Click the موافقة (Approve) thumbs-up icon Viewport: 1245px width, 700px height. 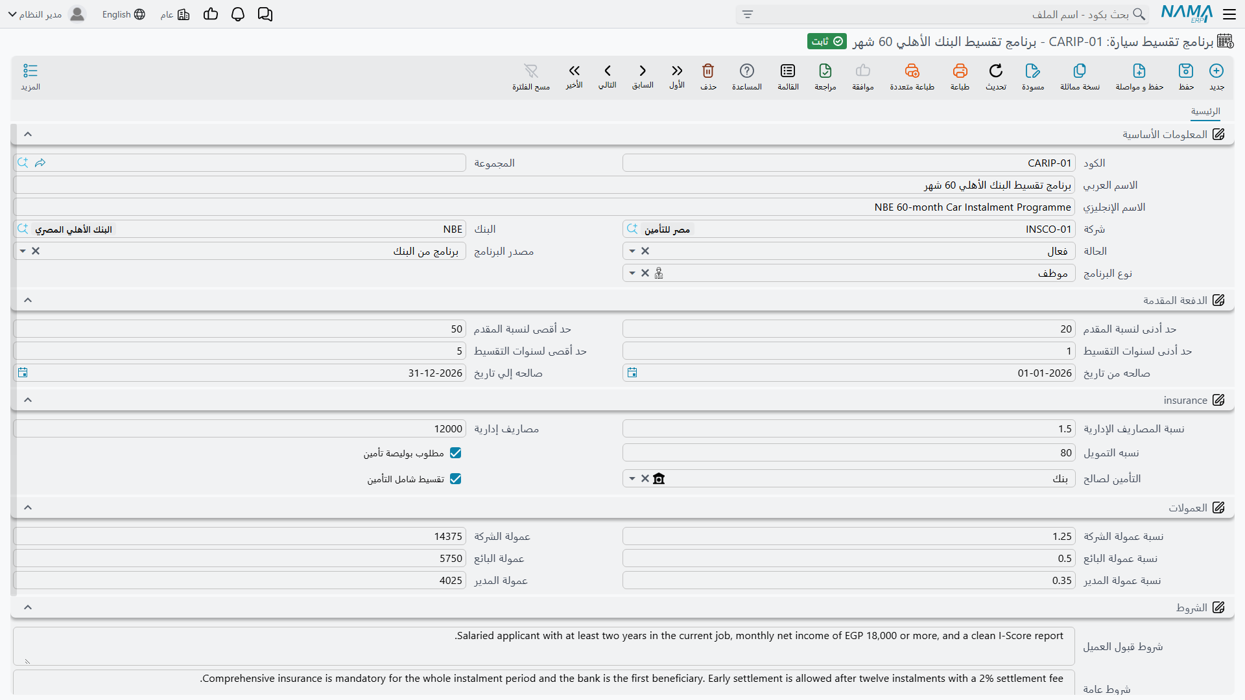pyautogui.click(x=863, y=71)
